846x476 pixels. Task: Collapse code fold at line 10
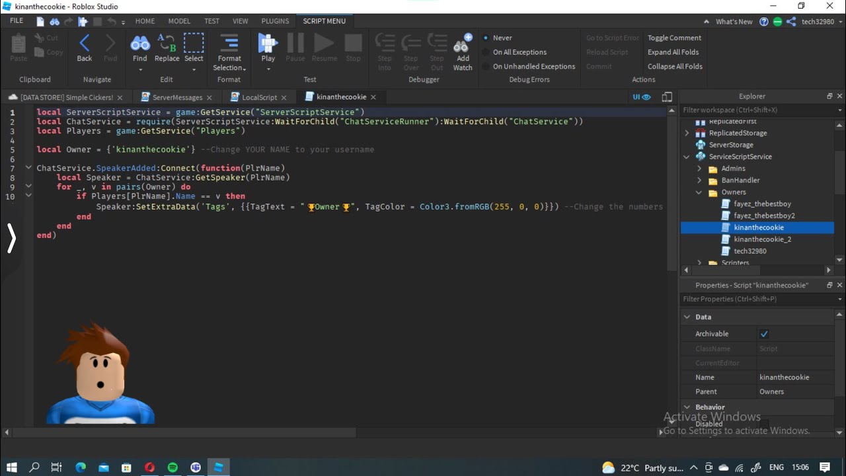(x=28, y=196)
